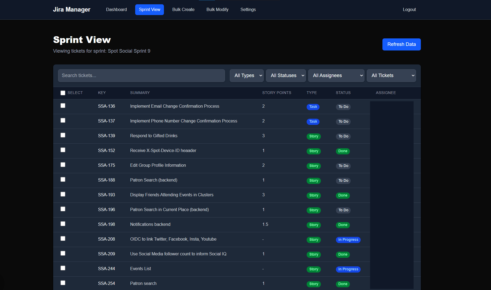Open the All Types dropdown

(x=246, y=75)
